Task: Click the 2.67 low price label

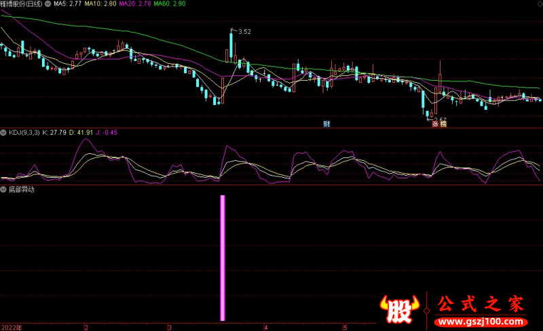Action: 440,119
